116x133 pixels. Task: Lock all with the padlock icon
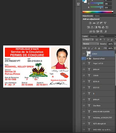pos(99,48)
